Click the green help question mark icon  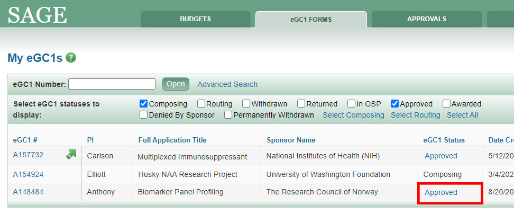click(x=71, y=58)
